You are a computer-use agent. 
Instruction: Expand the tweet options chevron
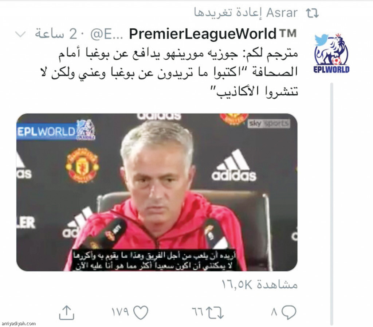(x=20, y=34)
